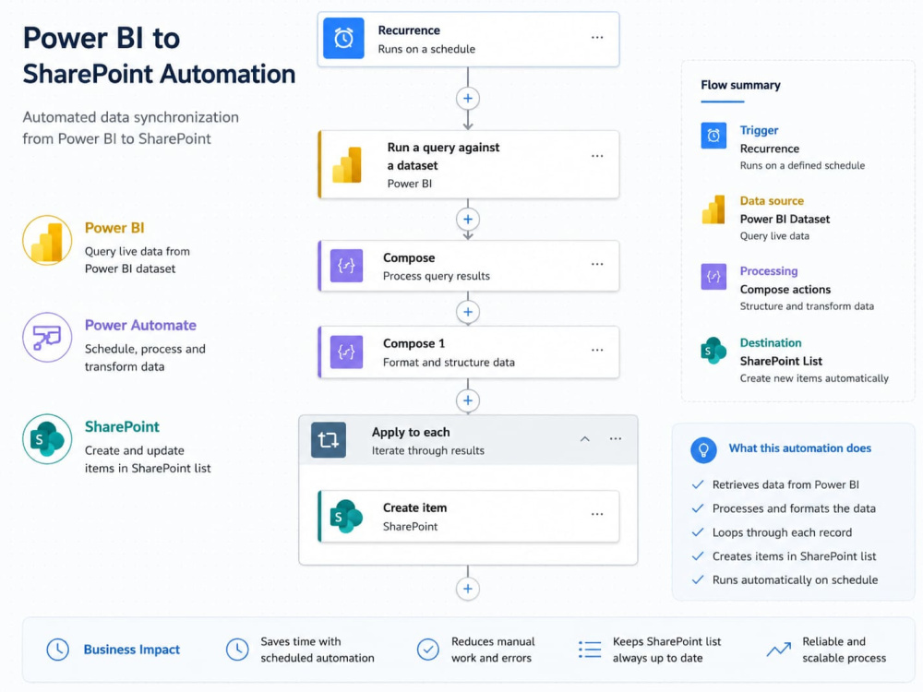Viewport: 923px width, 692px height.
Task: Click the Processing compose icon in summary
Action: point(713,277)
